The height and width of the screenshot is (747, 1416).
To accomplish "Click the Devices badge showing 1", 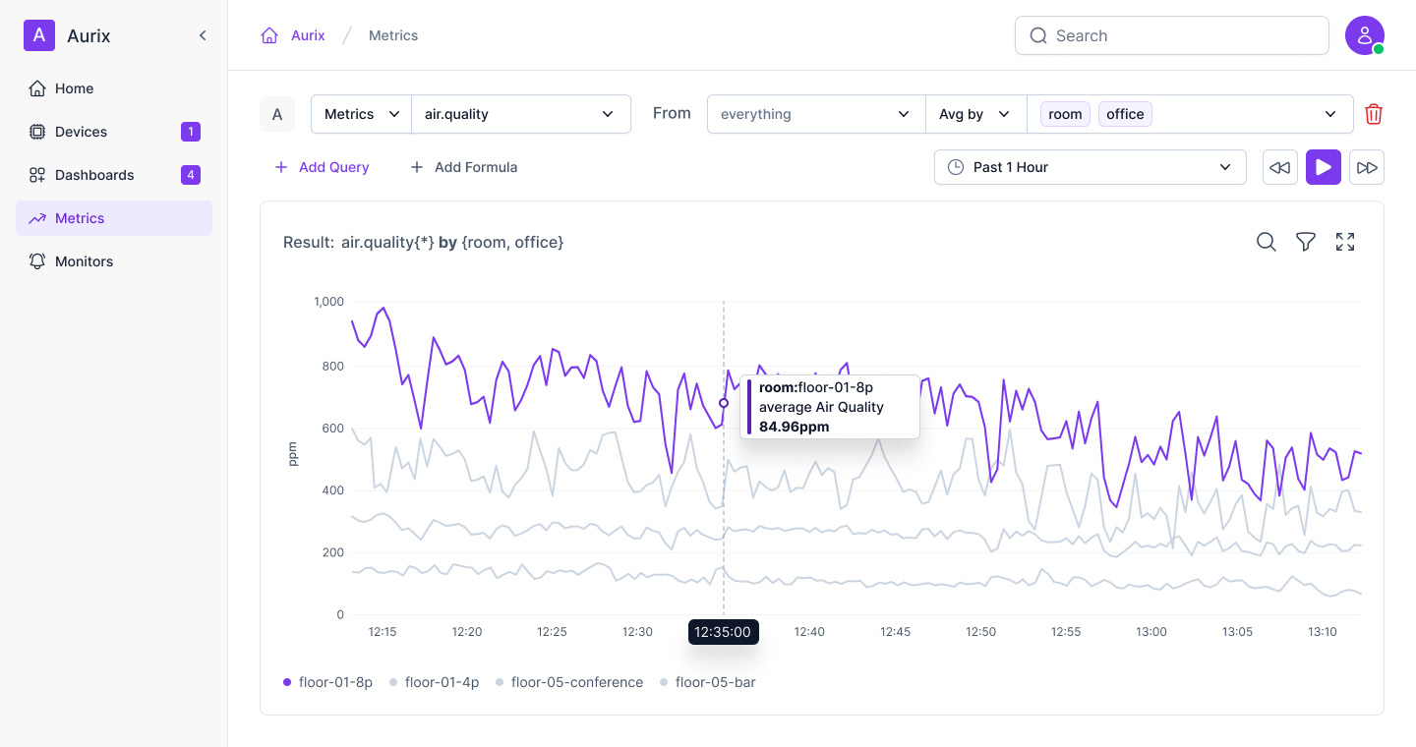I will (x=191, y=132).
